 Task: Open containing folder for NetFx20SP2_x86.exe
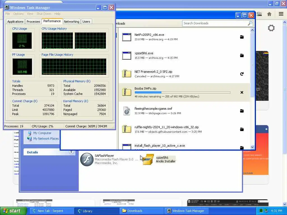242,37
